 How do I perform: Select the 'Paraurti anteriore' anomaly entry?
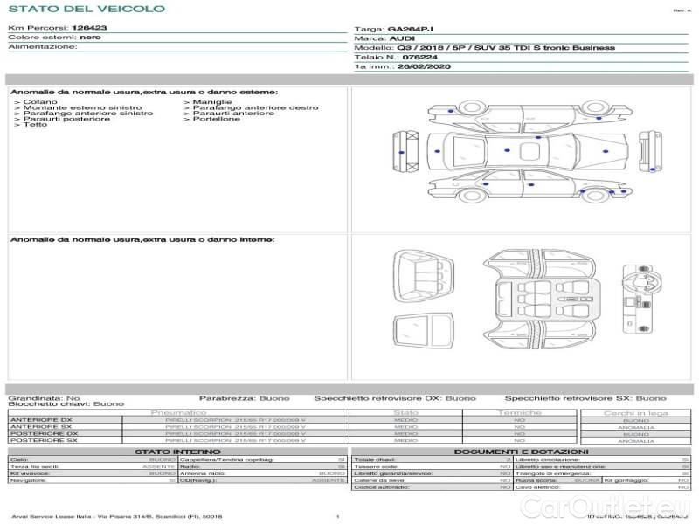click(233, 114)
